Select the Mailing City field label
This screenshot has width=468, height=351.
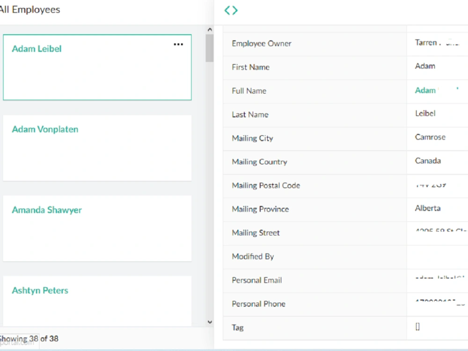point(253,138)
